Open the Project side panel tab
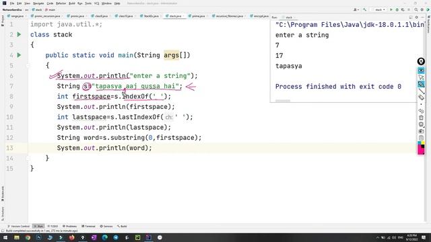 pos(3,21)
